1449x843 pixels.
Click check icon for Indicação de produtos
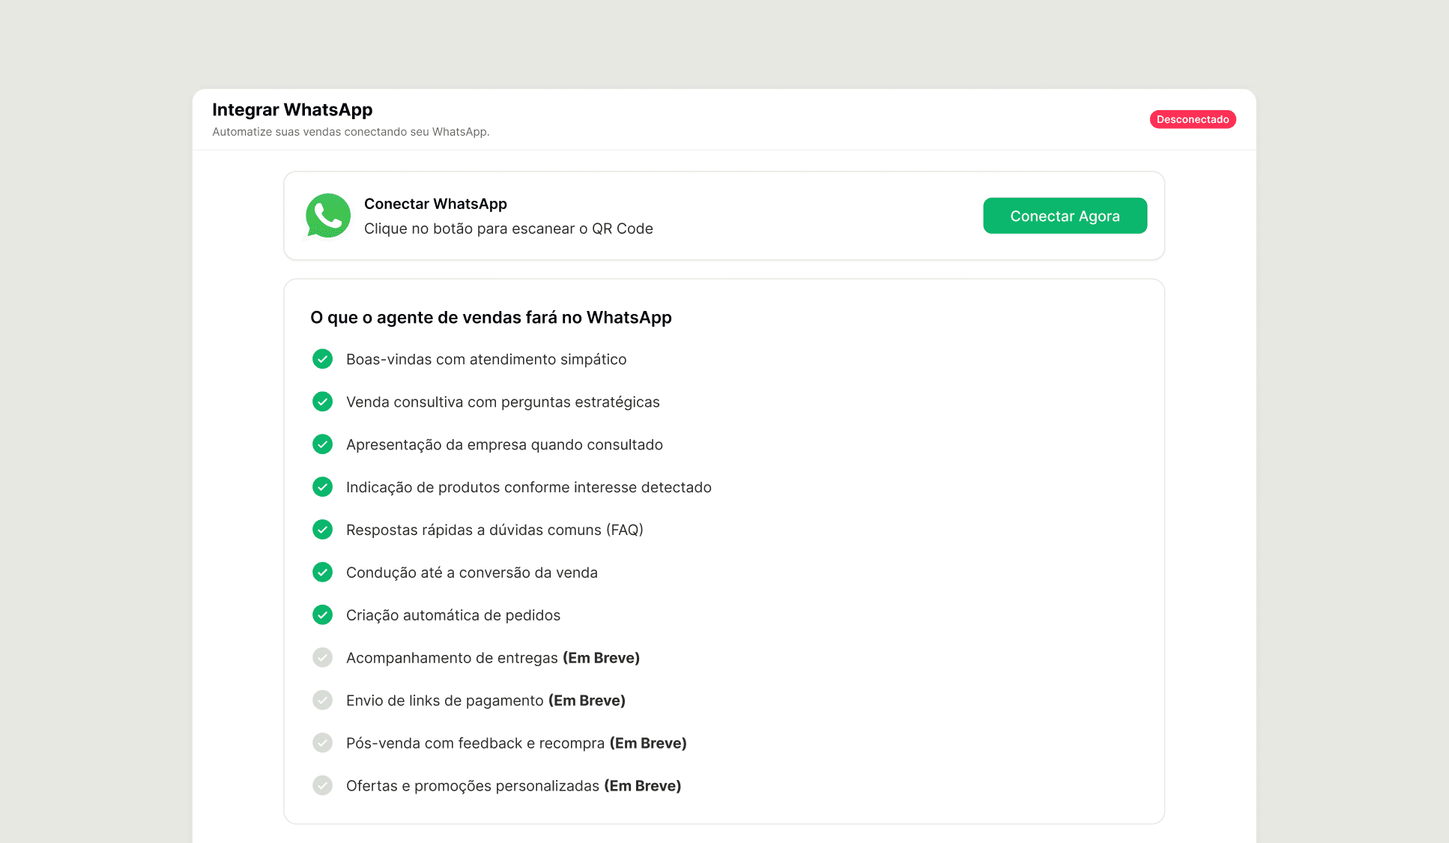click(x=322, y=487)
